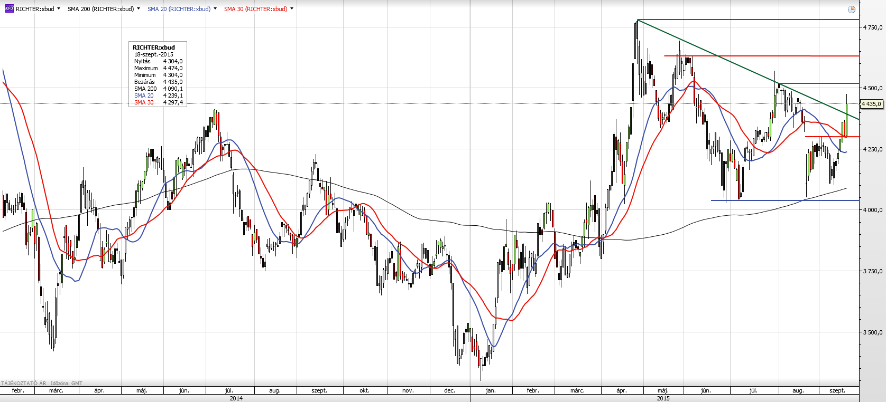Expand the red SMA 30 (RICHTER:xbud) menu
Viewport: 886px width, 402px height.
[x=291, y=8]
